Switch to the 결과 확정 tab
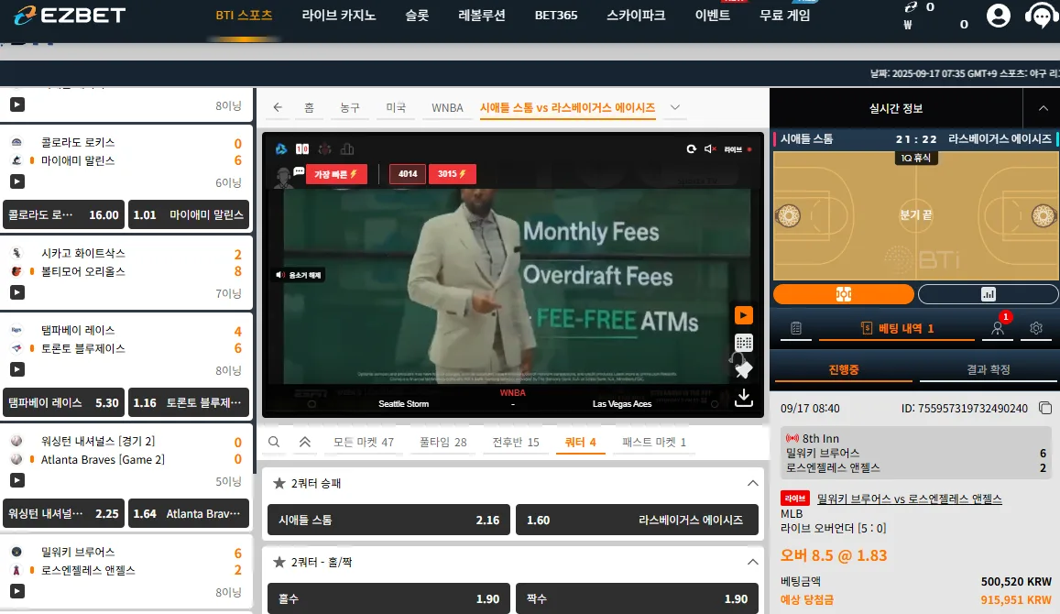1060x614 pixels. tap(989, 369)
